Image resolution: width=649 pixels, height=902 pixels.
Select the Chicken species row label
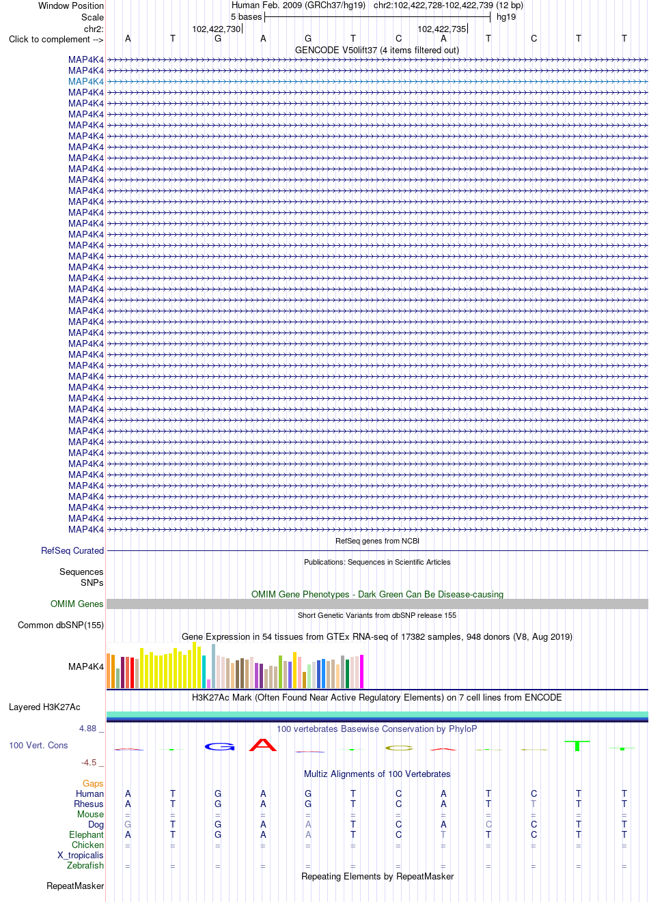click(x=88, y=845)
